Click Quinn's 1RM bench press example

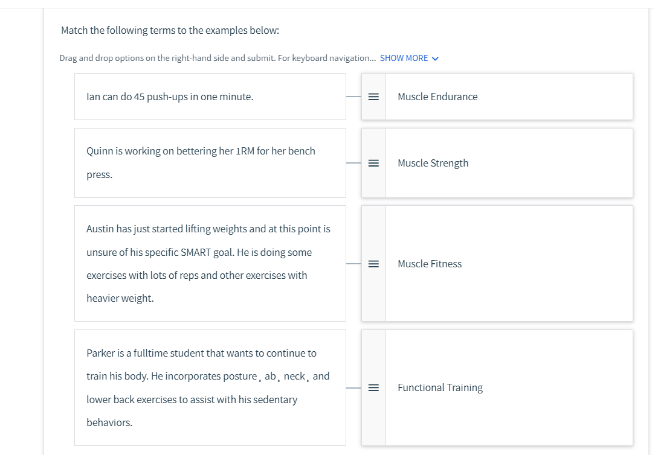coord(210,163)
